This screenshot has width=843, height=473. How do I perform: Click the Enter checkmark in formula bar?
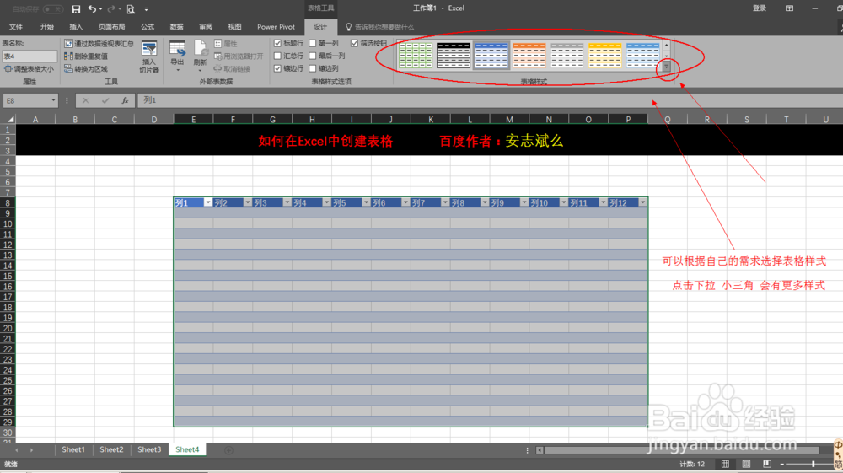(105, 100)
